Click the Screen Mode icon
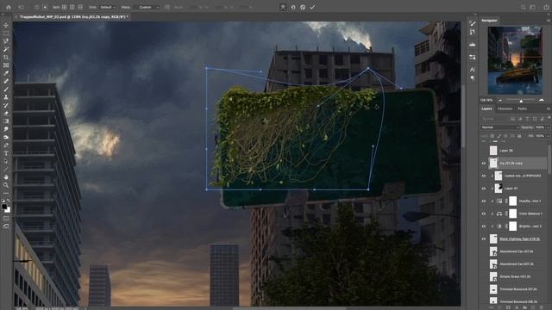The width and height of the screenshot is (552, 310). 6,226
